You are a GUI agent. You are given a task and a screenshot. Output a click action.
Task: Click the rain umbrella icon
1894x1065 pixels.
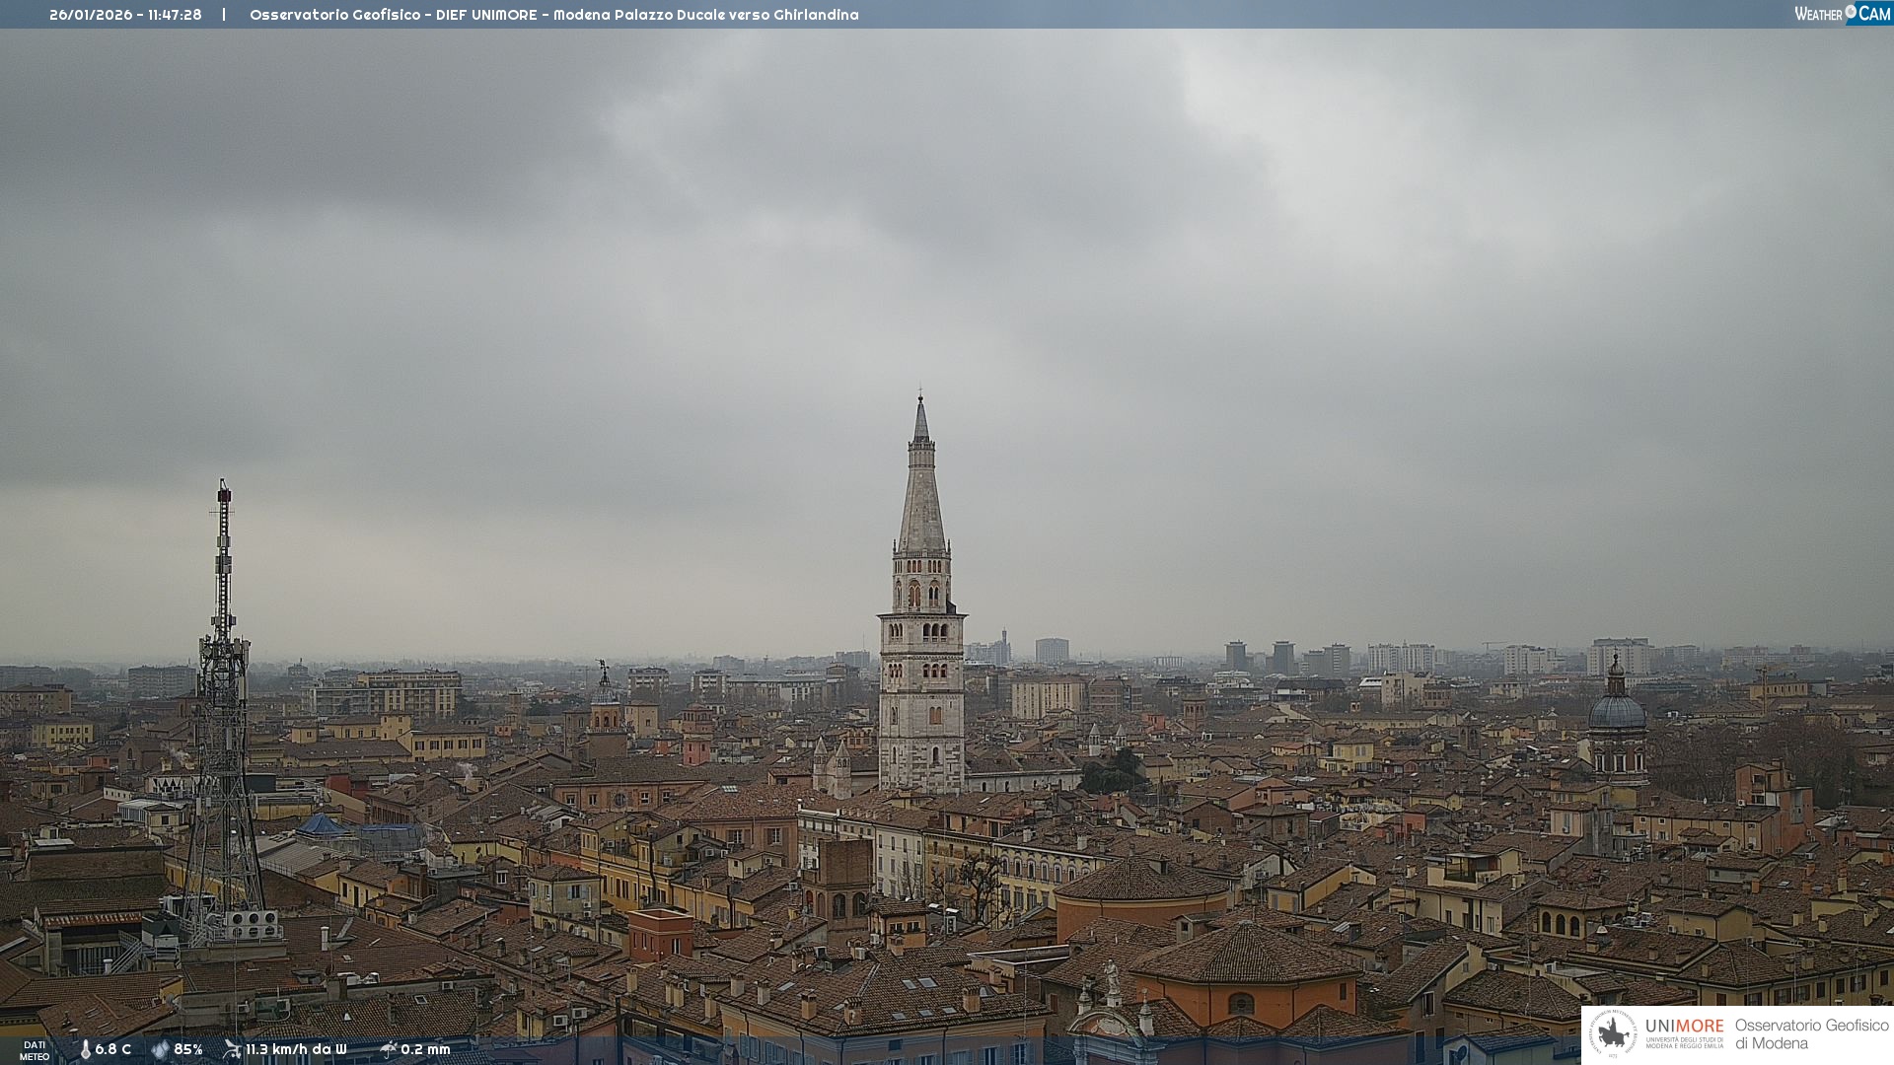click(389, 1049)
